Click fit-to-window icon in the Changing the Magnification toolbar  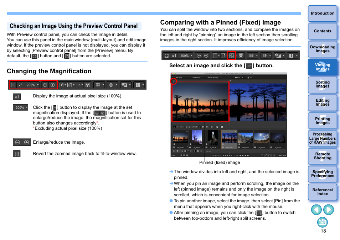[x=13, y=85]
